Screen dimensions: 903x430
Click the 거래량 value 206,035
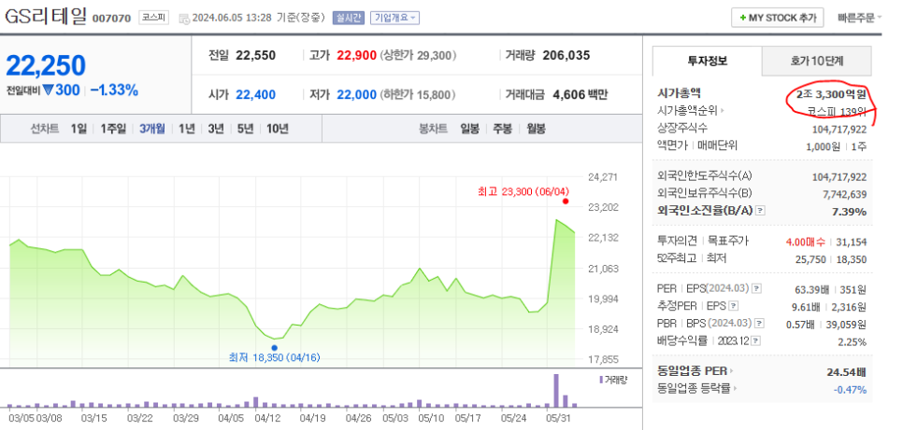tap(566, 56)
